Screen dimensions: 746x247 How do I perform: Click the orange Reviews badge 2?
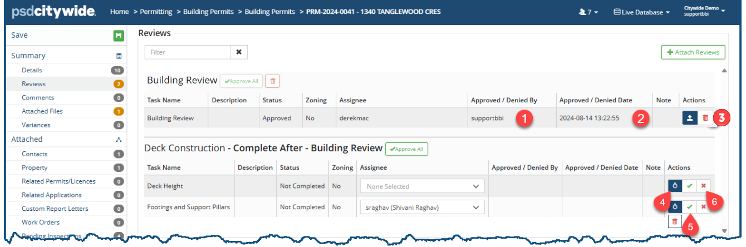[118, 85]
